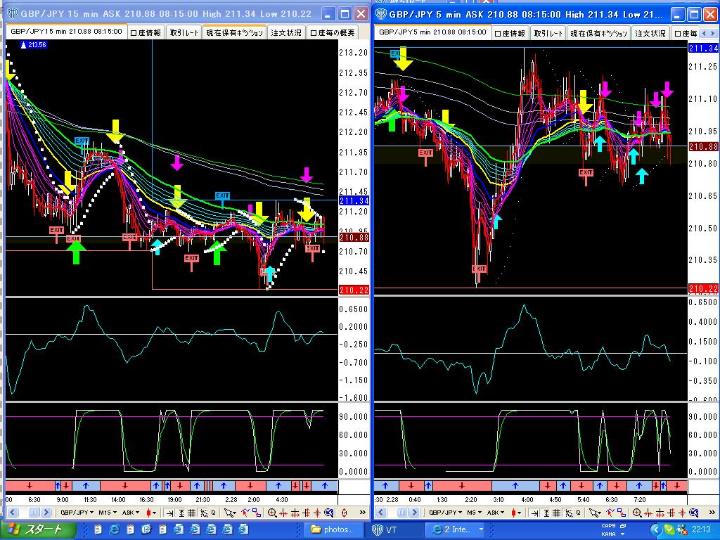Open 口座毎の概要 tab in left window
This screenshot has height=540, width=720.
pyautogui.click(x=333, y=32)
